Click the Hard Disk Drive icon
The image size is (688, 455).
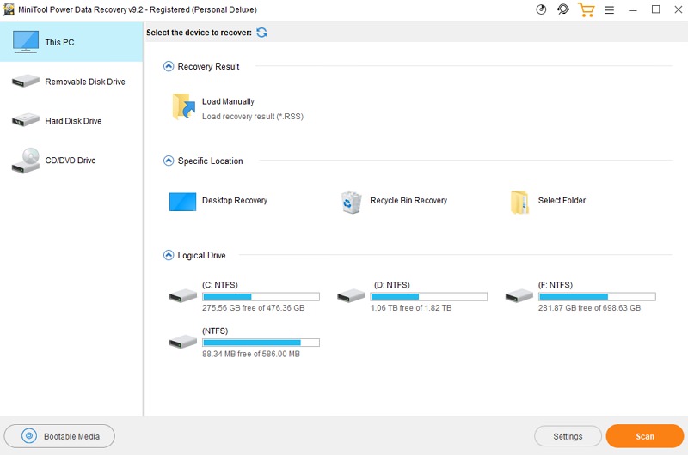[26, 120]
